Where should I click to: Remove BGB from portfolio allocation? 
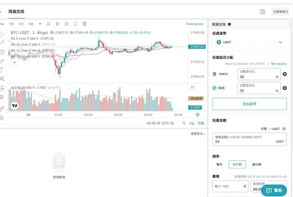(285, 88)
